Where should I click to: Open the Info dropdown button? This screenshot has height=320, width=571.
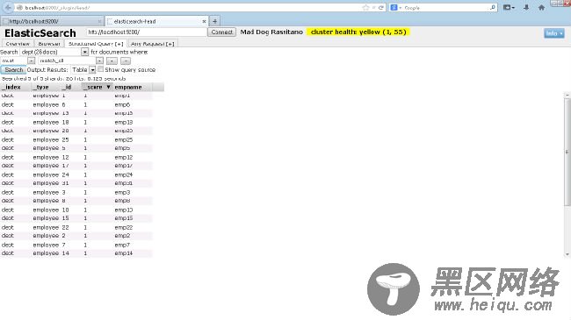tap(554, 33)
